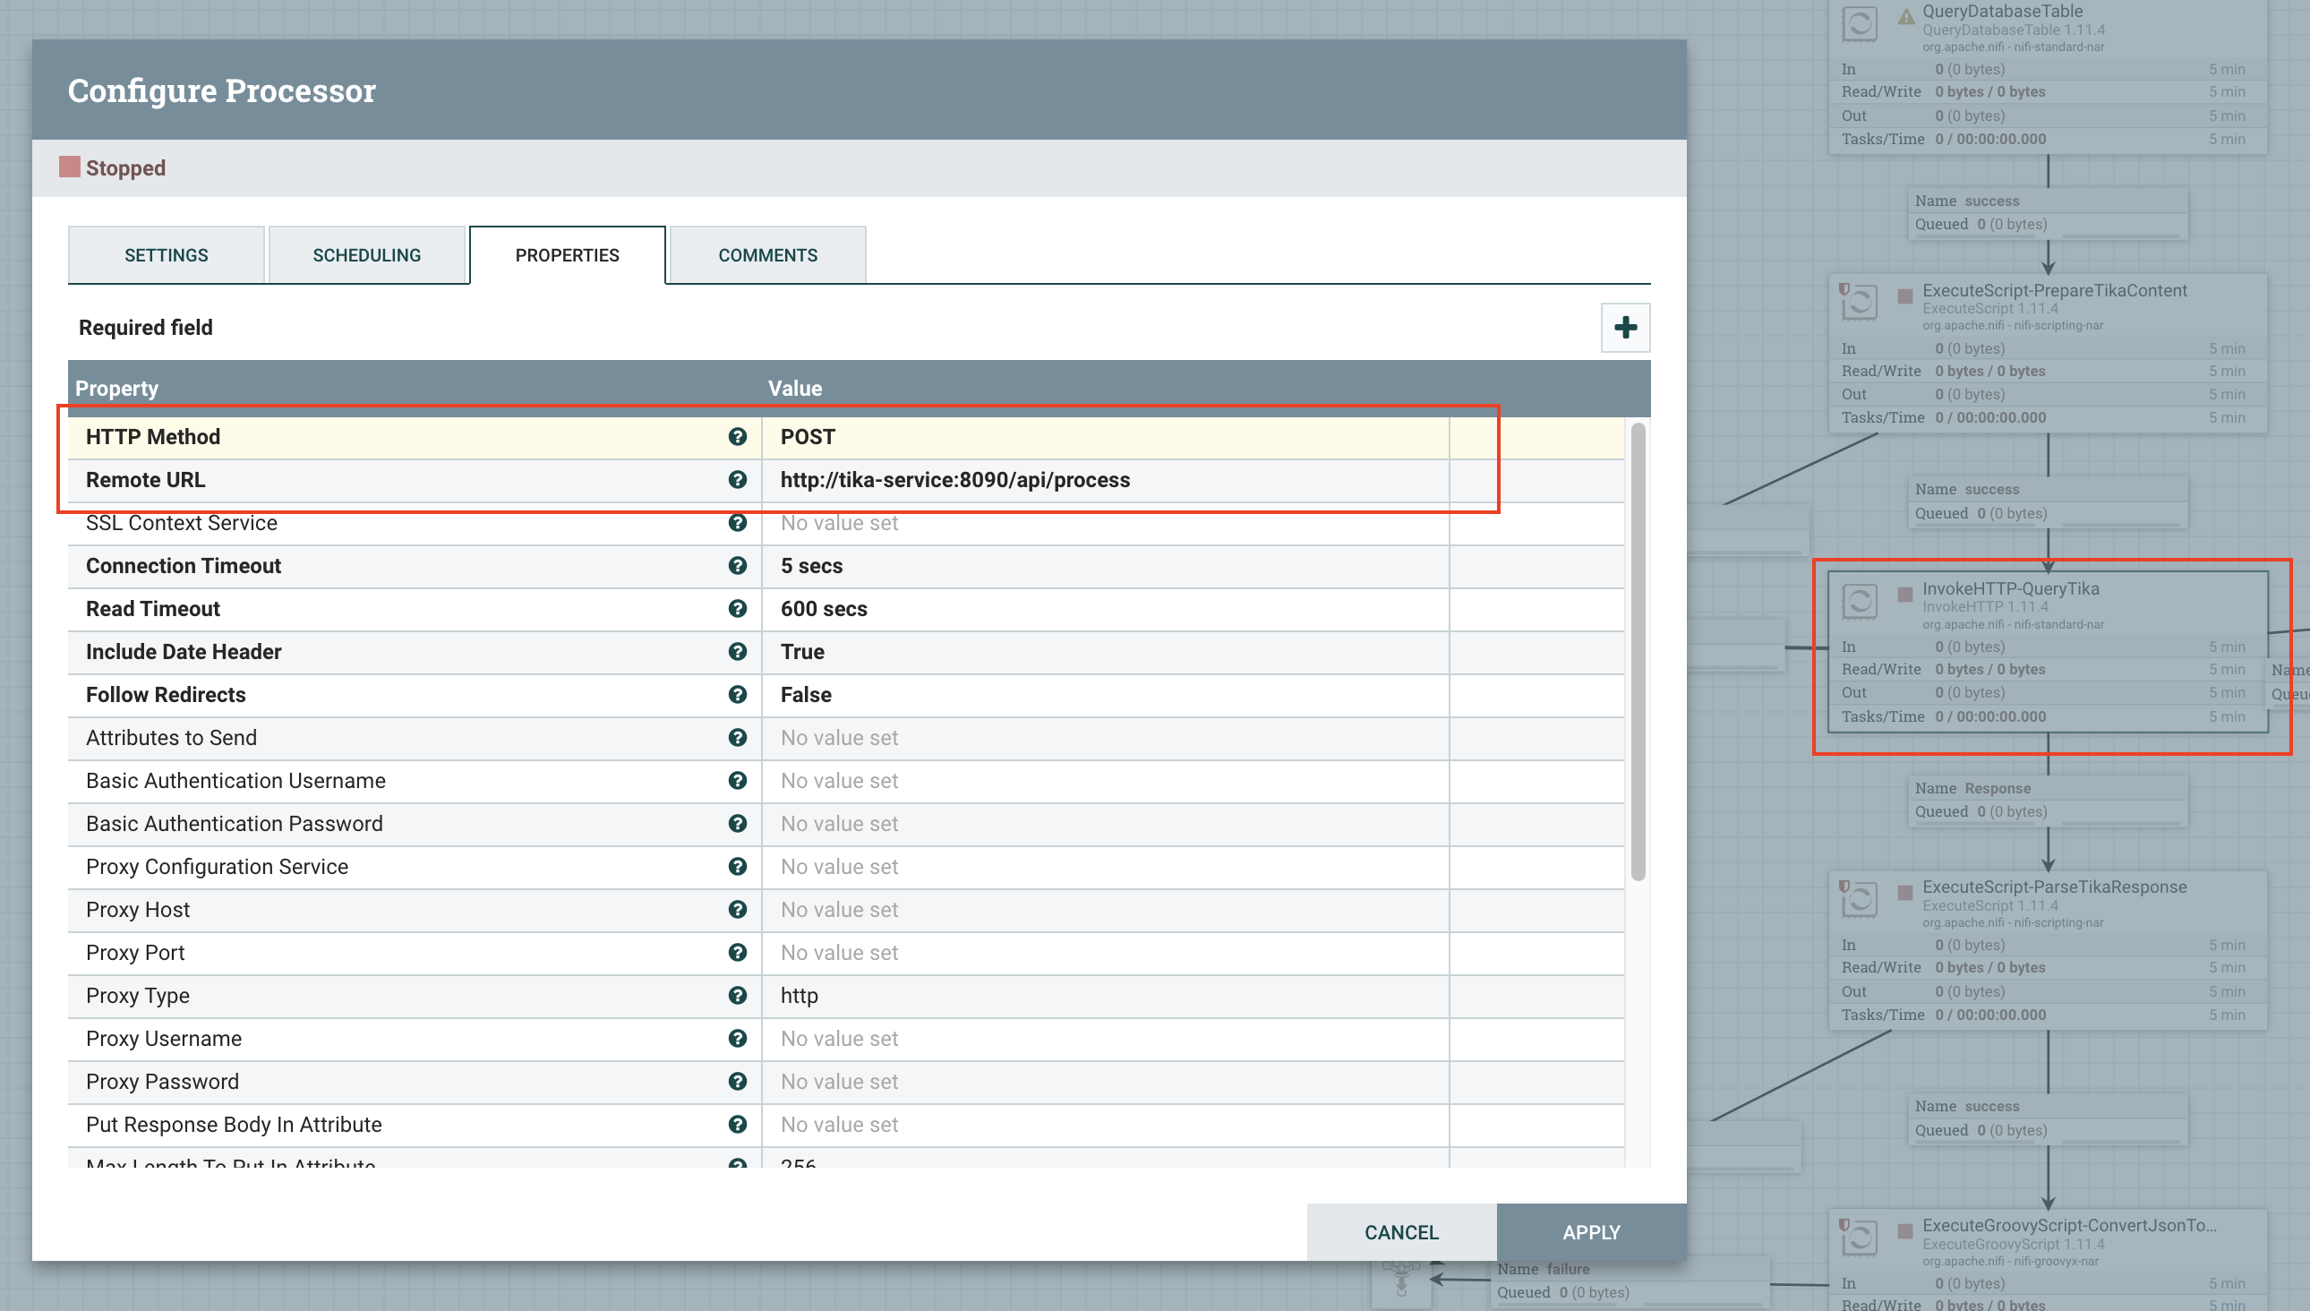Click the Stopped status label
The image size is (2310, 1311).
125,168
